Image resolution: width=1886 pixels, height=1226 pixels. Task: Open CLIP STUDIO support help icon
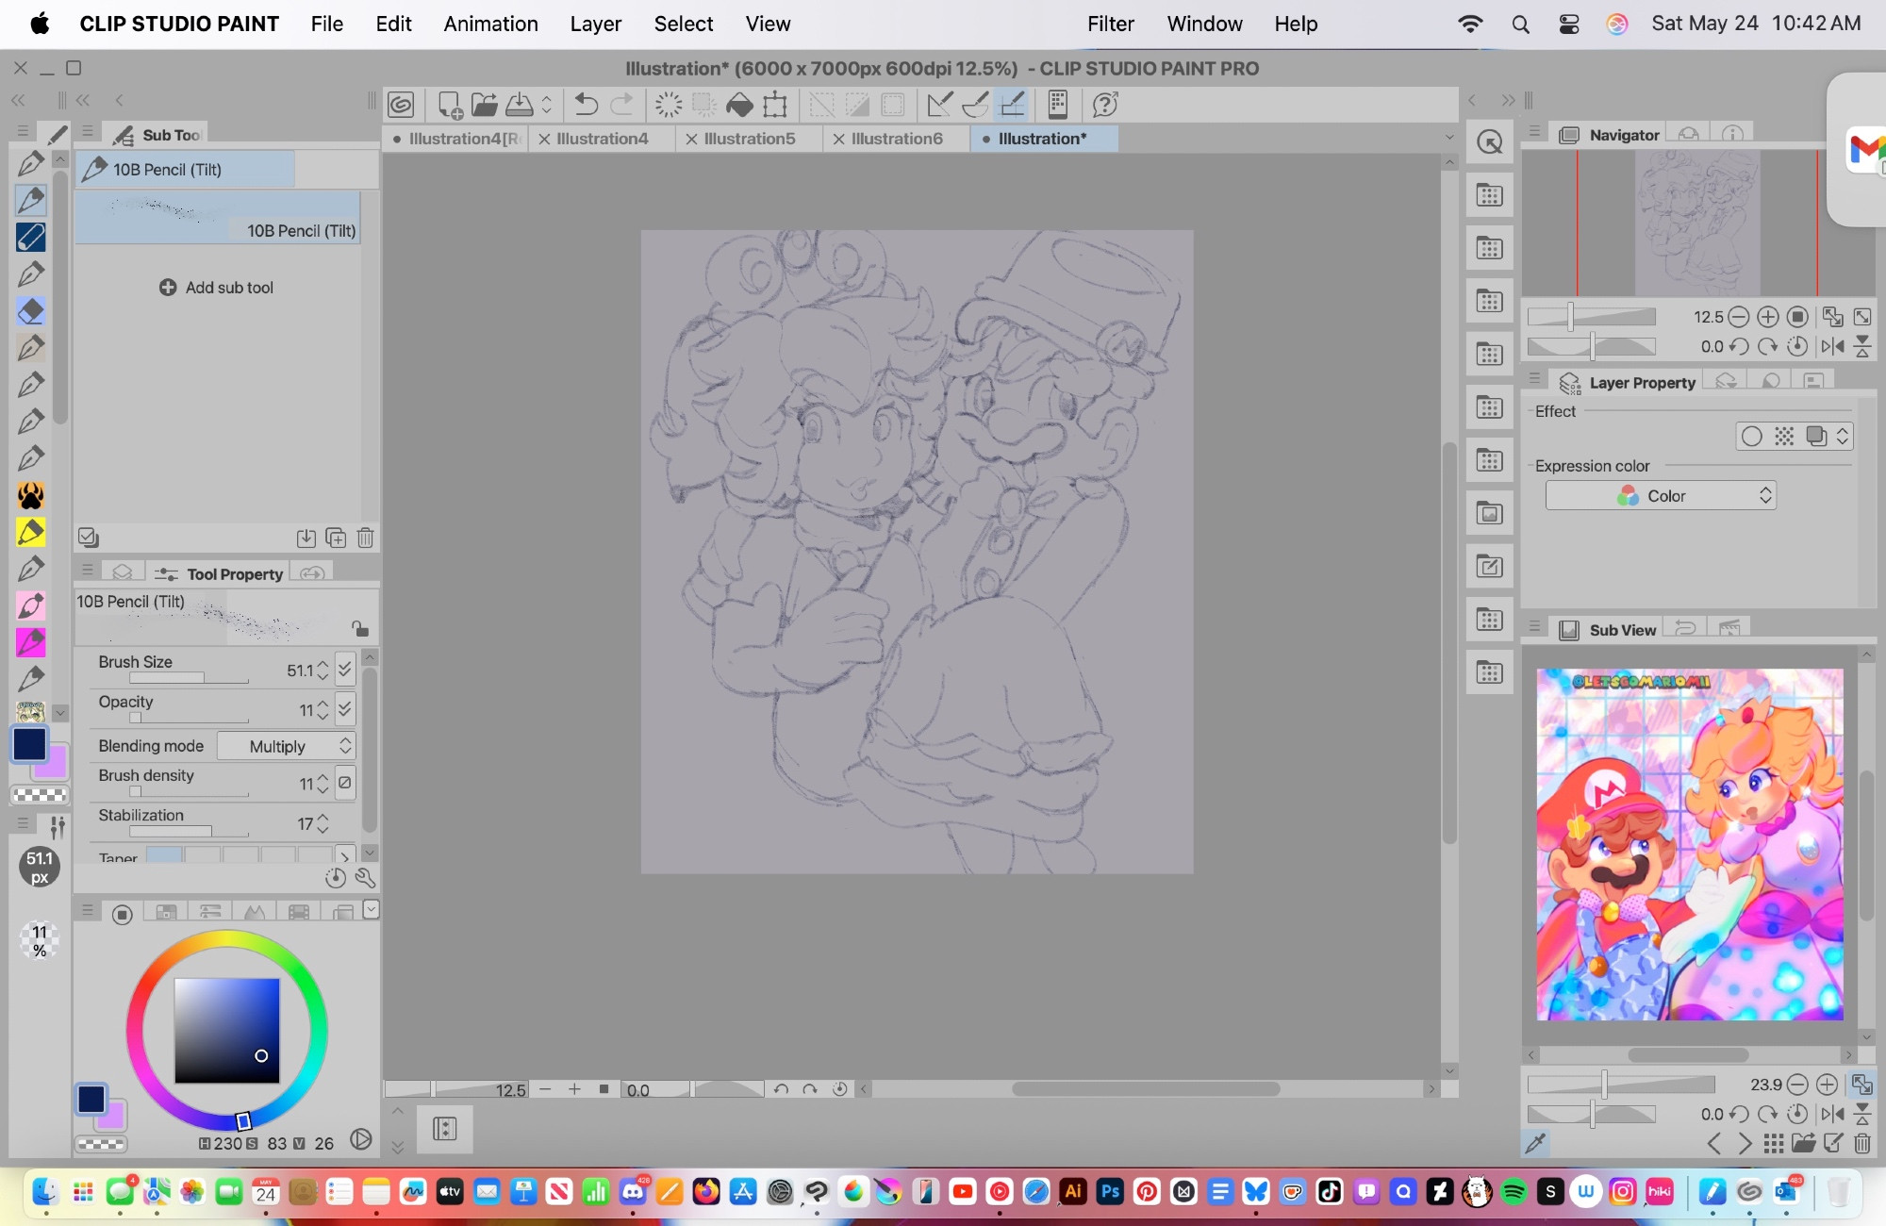1105,105
